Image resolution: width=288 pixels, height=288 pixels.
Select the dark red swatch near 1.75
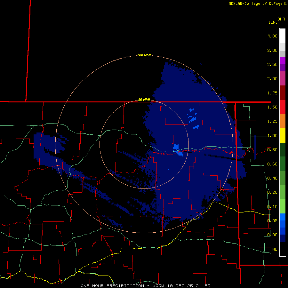(283, 93)
